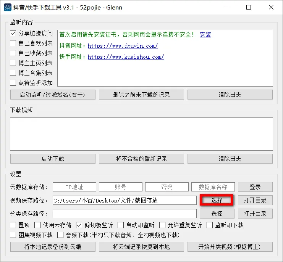The image size is (283, 262).
Task: Minimize the download tool window
Action: (226, 7)
